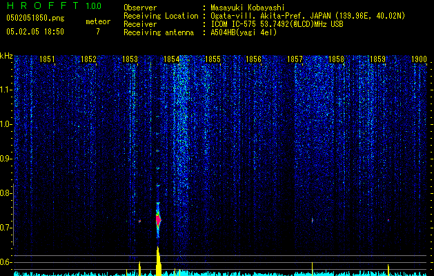Screen dimensions: 434x276
Task: Click the small echo after 1857
Action: click(312, 221)
